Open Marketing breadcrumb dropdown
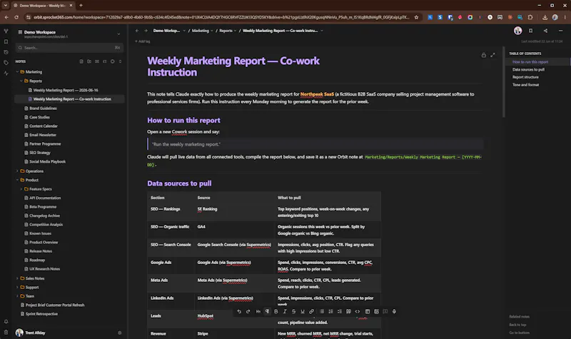This screenshot has height=339, width=571. click(211, 31)
